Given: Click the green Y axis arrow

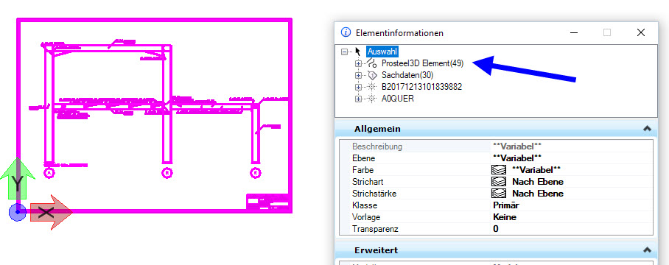Looking at the screenshot, I should [17, 179].
